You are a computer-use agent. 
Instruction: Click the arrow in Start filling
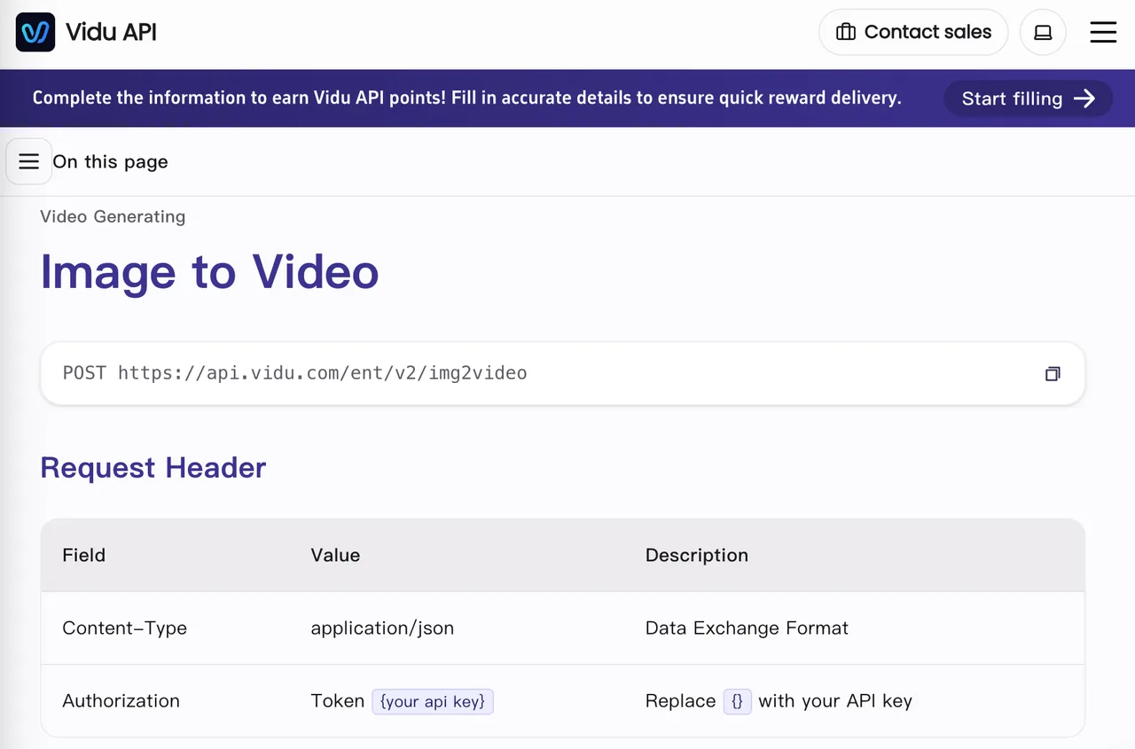point(1084,98)
